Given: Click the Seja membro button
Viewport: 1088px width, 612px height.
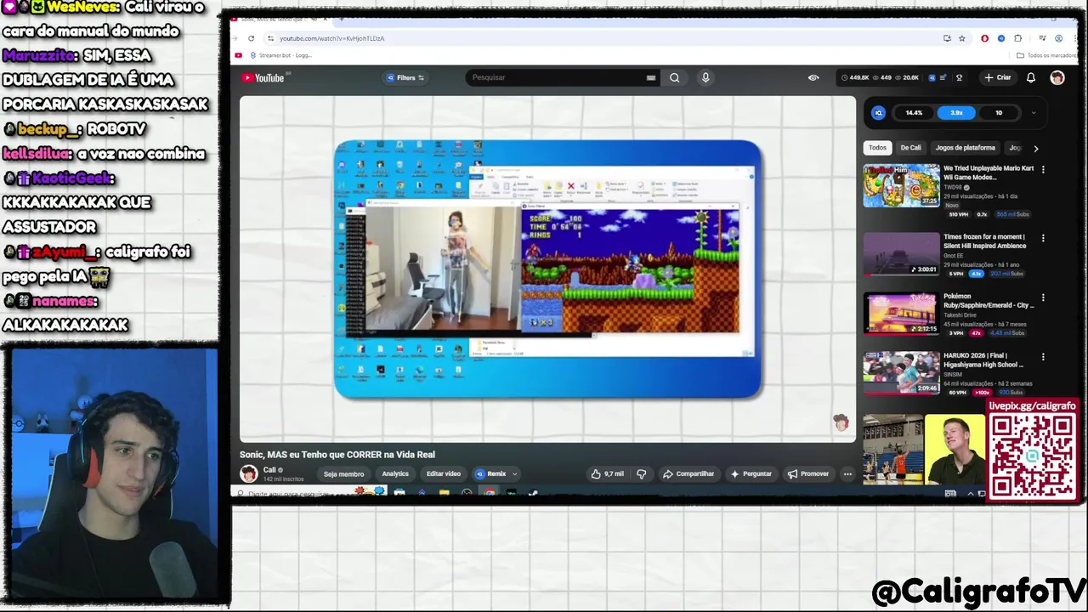Looking at the screenshot, I should click(x=343, y=474).
